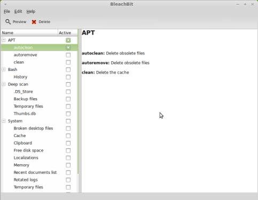Click the 'clean: Delete the cache' description

coord(105,73)
